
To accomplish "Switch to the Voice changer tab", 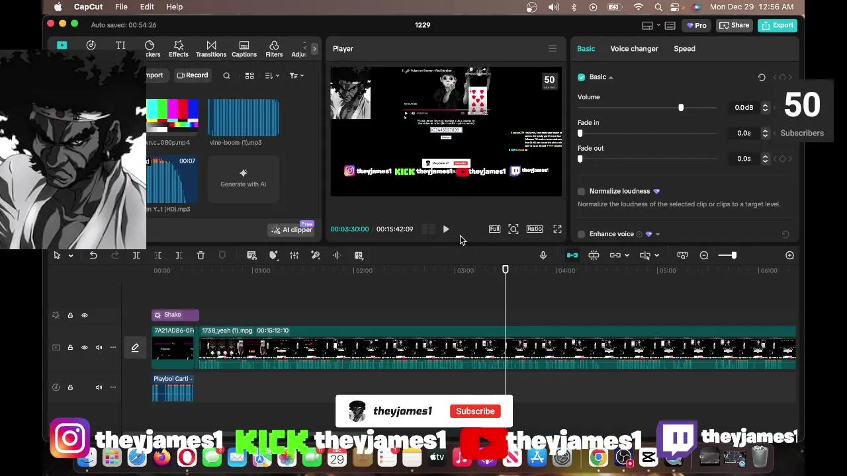I will [634, 48].
